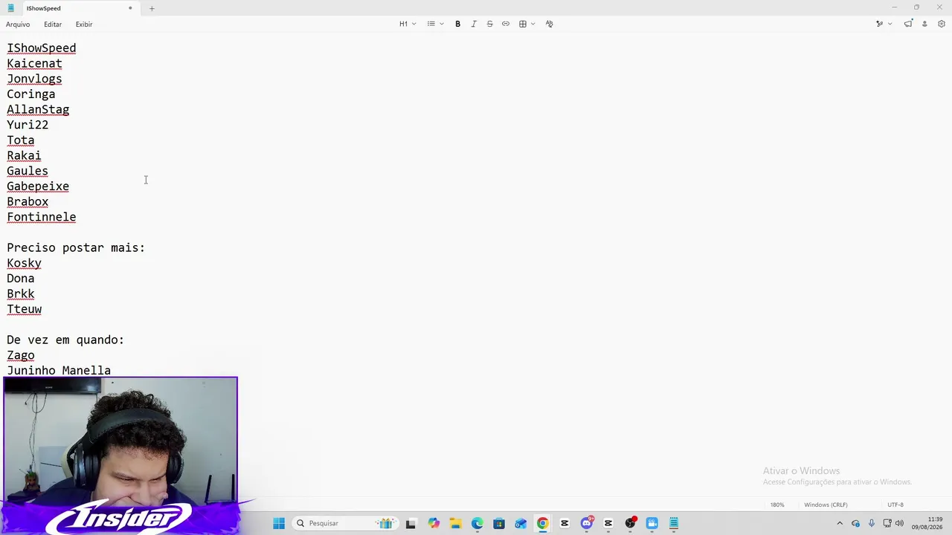
Task: Click the microphone tray icon
Action: click(872, 523)
